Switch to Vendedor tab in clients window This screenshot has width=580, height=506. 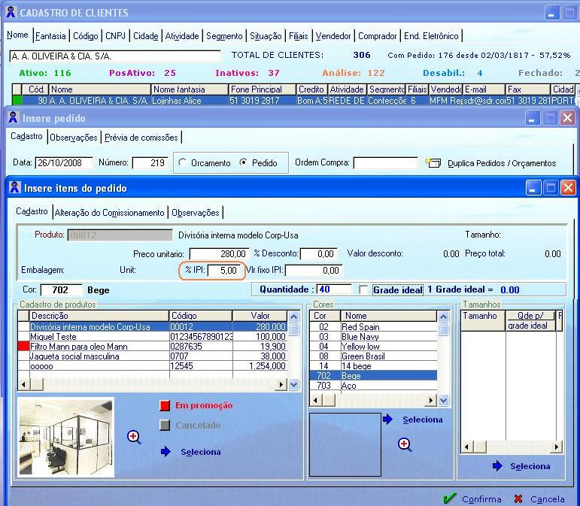(x=333, y=36)
